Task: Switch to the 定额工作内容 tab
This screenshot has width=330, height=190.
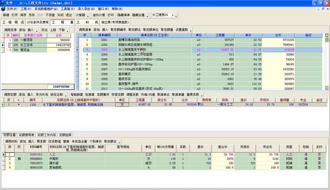Action: click(46, 135)
